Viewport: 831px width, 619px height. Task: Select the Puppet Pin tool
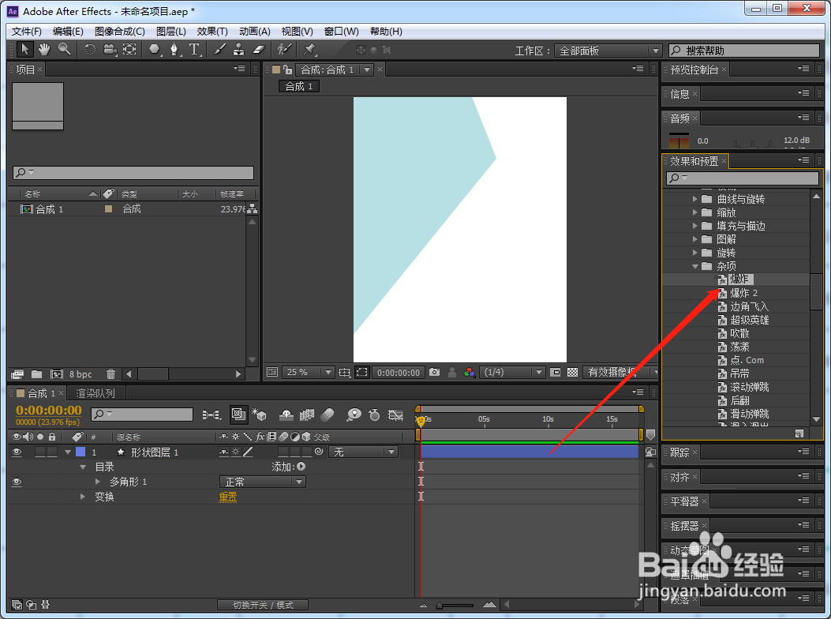309,50
